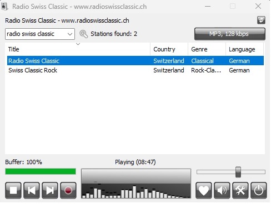Go to the previous station
Viewport: 271px width, 204px height.
[x=32, y=190]
